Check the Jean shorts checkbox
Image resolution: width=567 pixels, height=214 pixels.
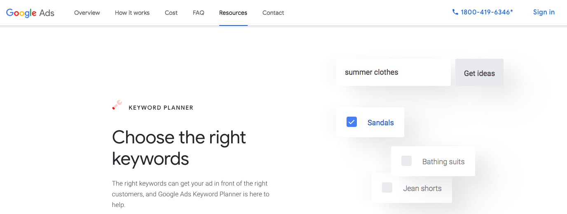click(x=387, y=188)
